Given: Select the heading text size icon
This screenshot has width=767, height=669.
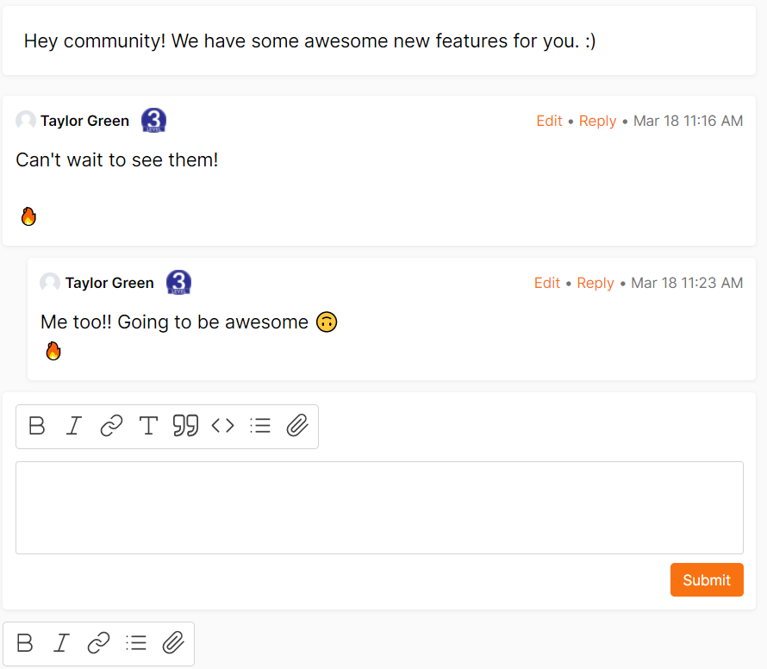Looking at the screenshot, I should click(149, 426).
